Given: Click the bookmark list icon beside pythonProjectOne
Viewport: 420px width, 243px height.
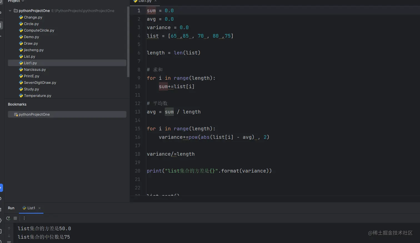Looking at the screenshot, I should tap(16, 115).
